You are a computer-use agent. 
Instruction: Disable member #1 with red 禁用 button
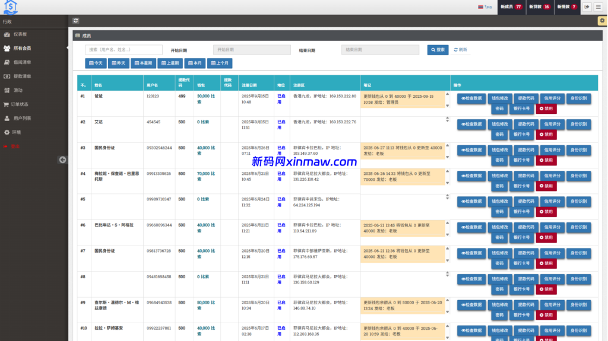546,109
